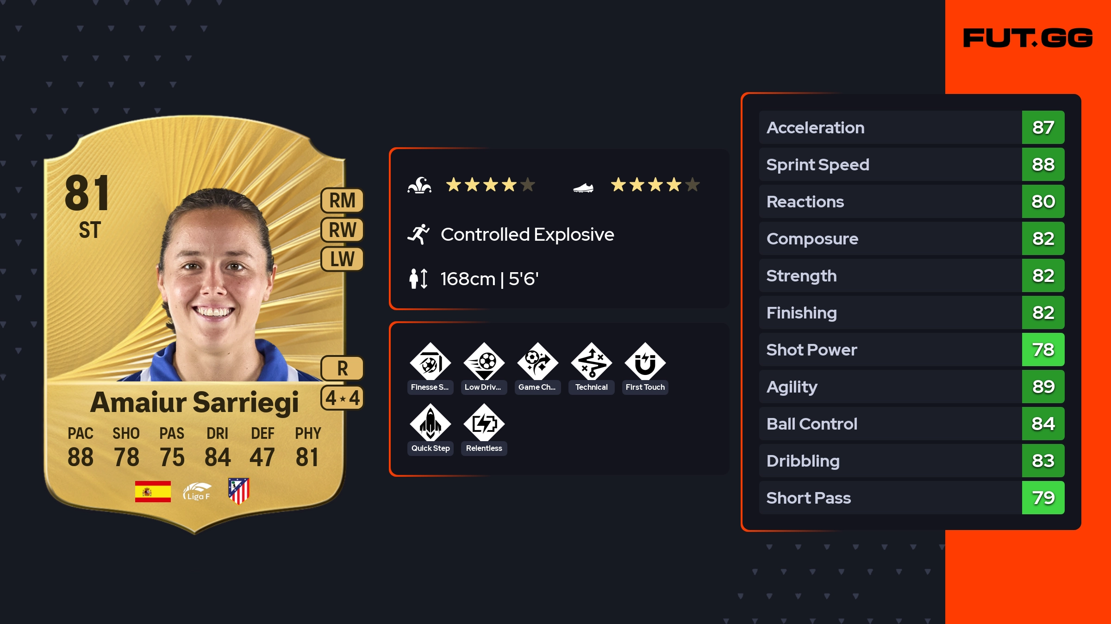Click the Spain flag on the card
Viewport: 1111px width, 624px height.
pyautogui.click(x=153, y=491)
